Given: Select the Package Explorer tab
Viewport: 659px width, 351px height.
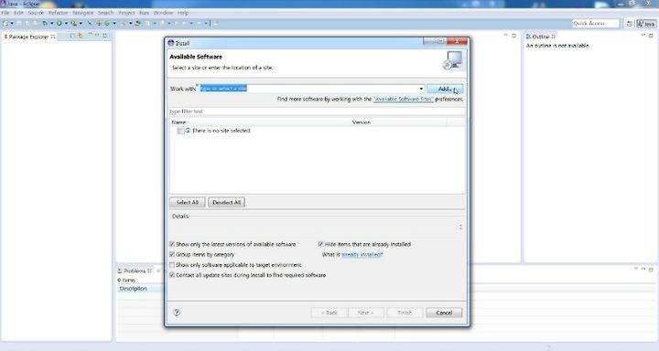Looking at the screenshot, I should (x=29, y=37).
